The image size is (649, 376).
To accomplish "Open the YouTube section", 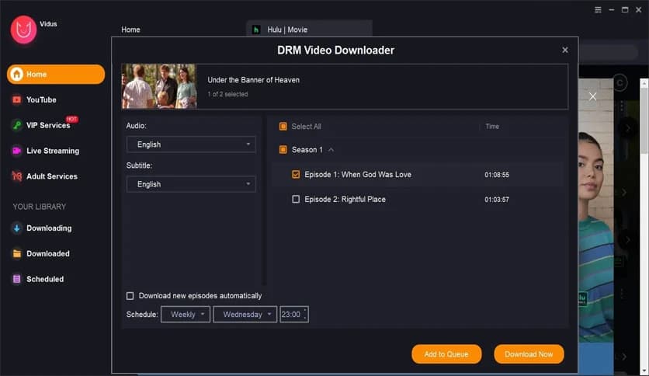I will tap(41, 99).
